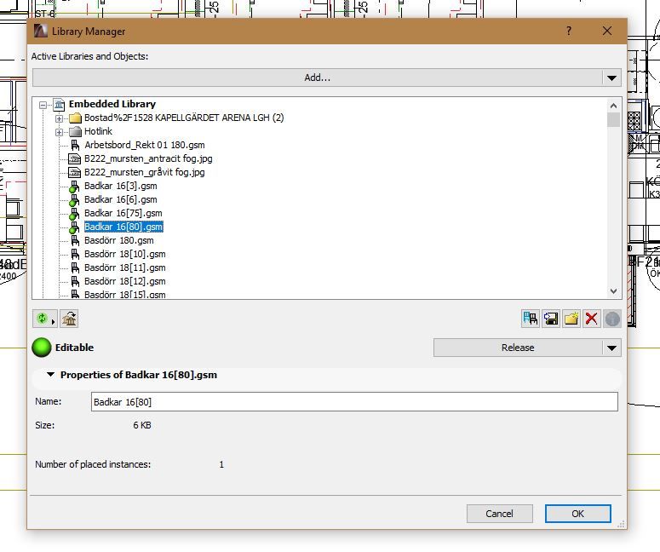
Task: Click the object icon of Badkar 16[75].gsm
Action: click(x=74, y=214)
